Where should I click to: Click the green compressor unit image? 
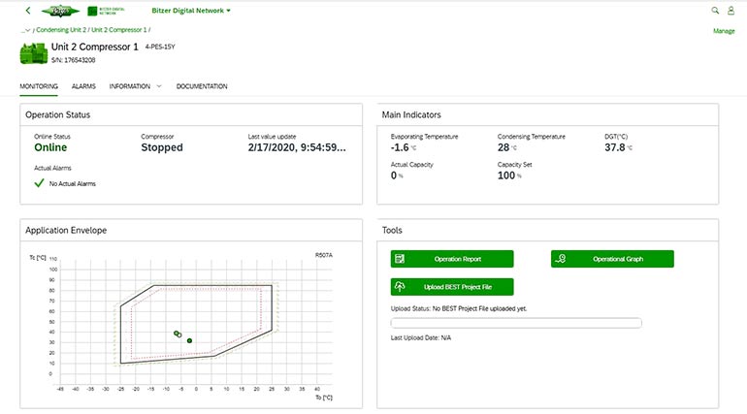tap(34, 52)
